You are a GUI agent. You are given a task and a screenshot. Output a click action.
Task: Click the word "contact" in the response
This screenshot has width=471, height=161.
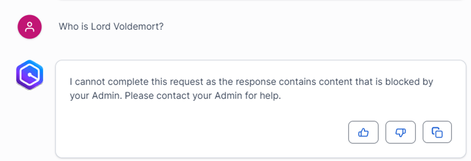point(172,96)
